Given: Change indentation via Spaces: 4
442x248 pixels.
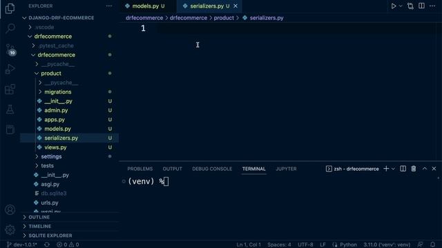Looking at the screenshot, I should [x=279, y=245].
